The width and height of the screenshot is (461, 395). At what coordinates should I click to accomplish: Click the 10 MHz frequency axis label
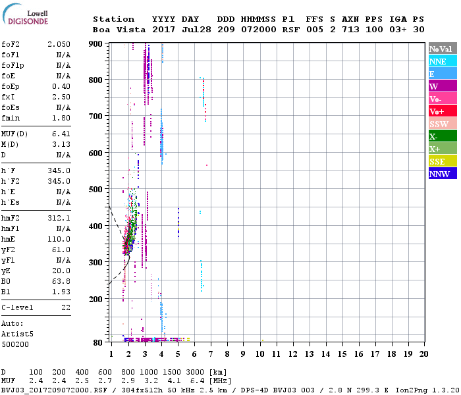(259, 354)
